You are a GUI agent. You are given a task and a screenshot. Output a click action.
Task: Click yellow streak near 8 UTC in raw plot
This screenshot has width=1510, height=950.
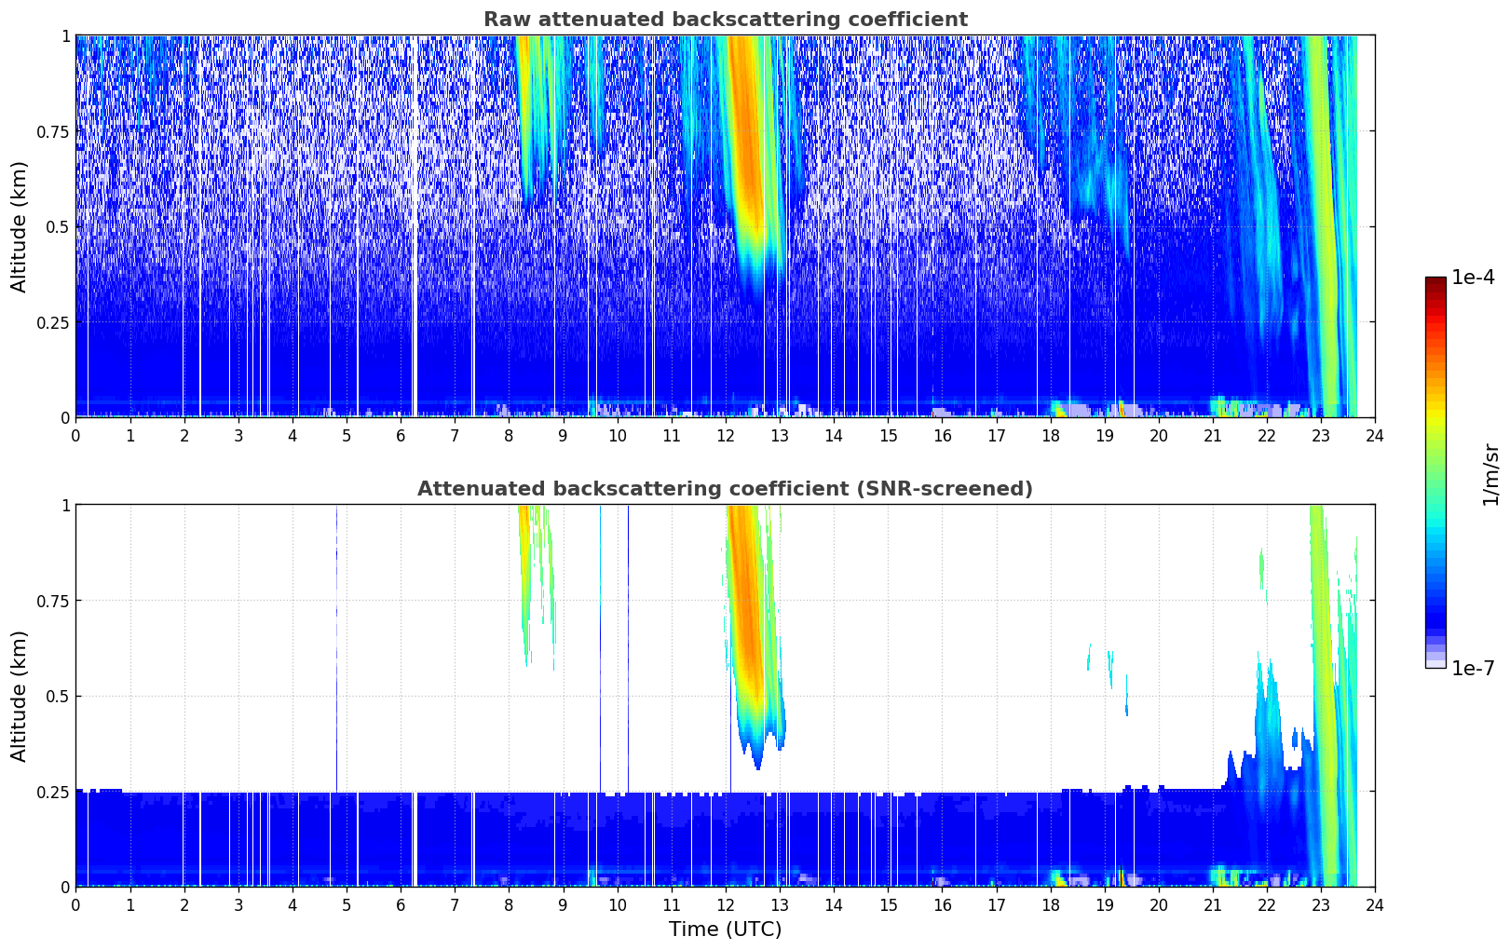pos(523,75)
